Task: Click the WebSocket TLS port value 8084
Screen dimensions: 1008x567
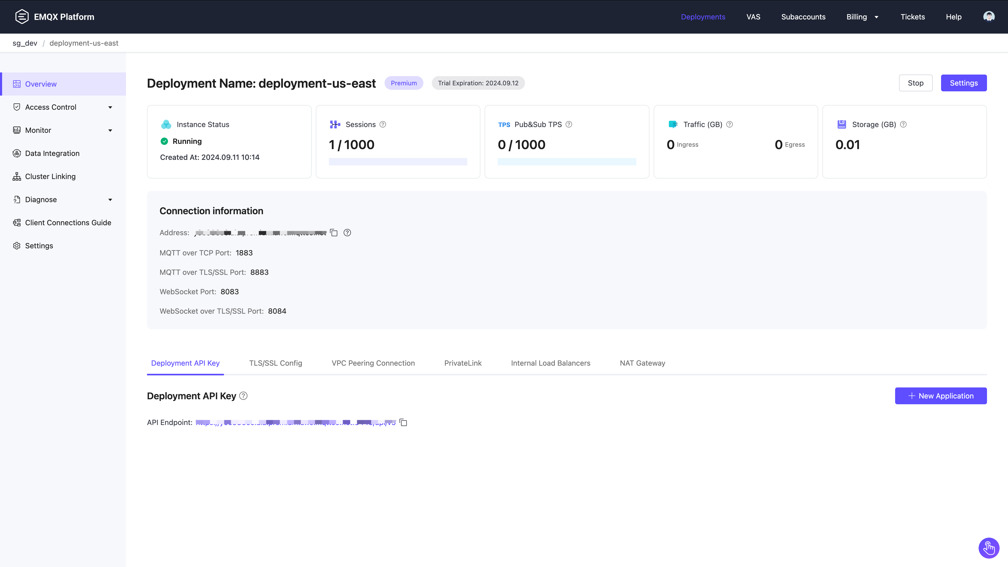Action: [277, 312]
